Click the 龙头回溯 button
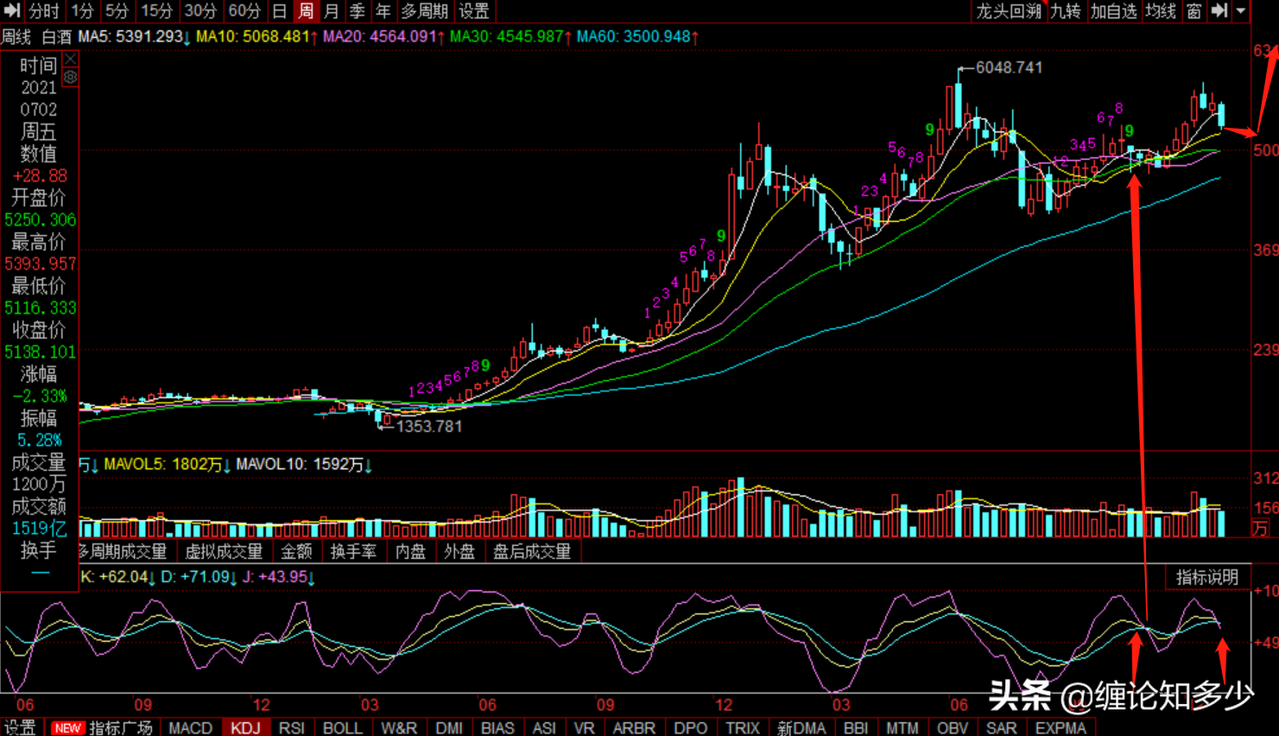Image resolution: width=1279 pixels, height=736 pixels. (1009, 10)
